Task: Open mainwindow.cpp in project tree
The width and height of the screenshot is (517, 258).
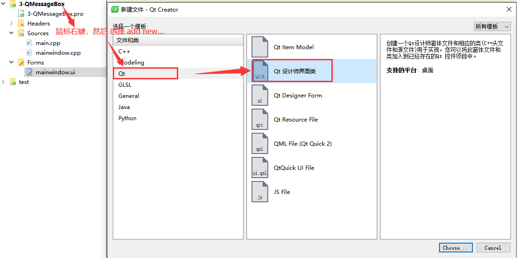Action: click(58, 53)
